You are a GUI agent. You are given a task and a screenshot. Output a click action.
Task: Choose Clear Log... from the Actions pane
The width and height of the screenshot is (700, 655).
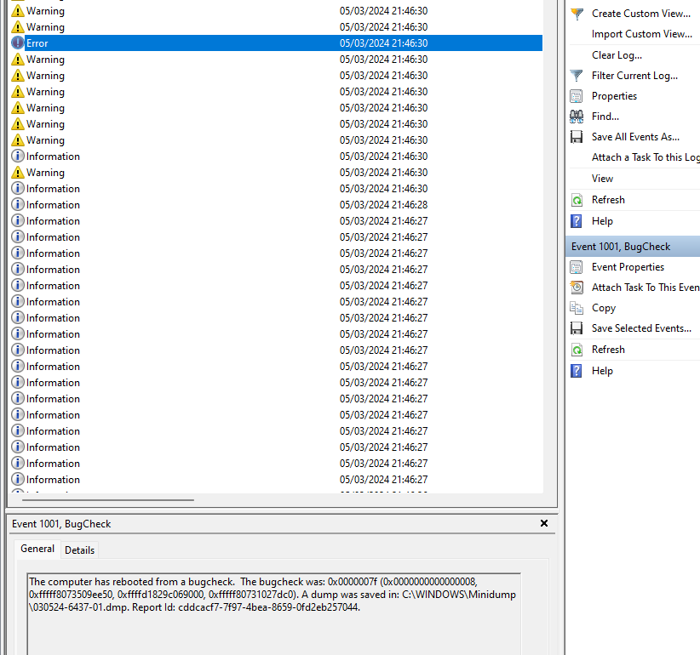pyautogui.click(x=617, y=55)
